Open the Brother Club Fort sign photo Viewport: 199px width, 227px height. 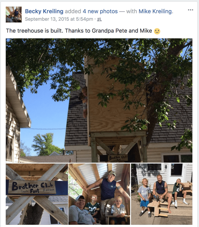click(37, 194)
